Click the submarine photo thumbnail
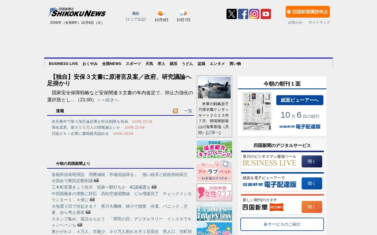This screenshot has height=235, width=377. point(214,88)
